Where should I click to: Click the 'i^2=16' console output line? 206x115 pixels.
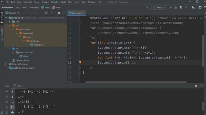click(23, 102)
